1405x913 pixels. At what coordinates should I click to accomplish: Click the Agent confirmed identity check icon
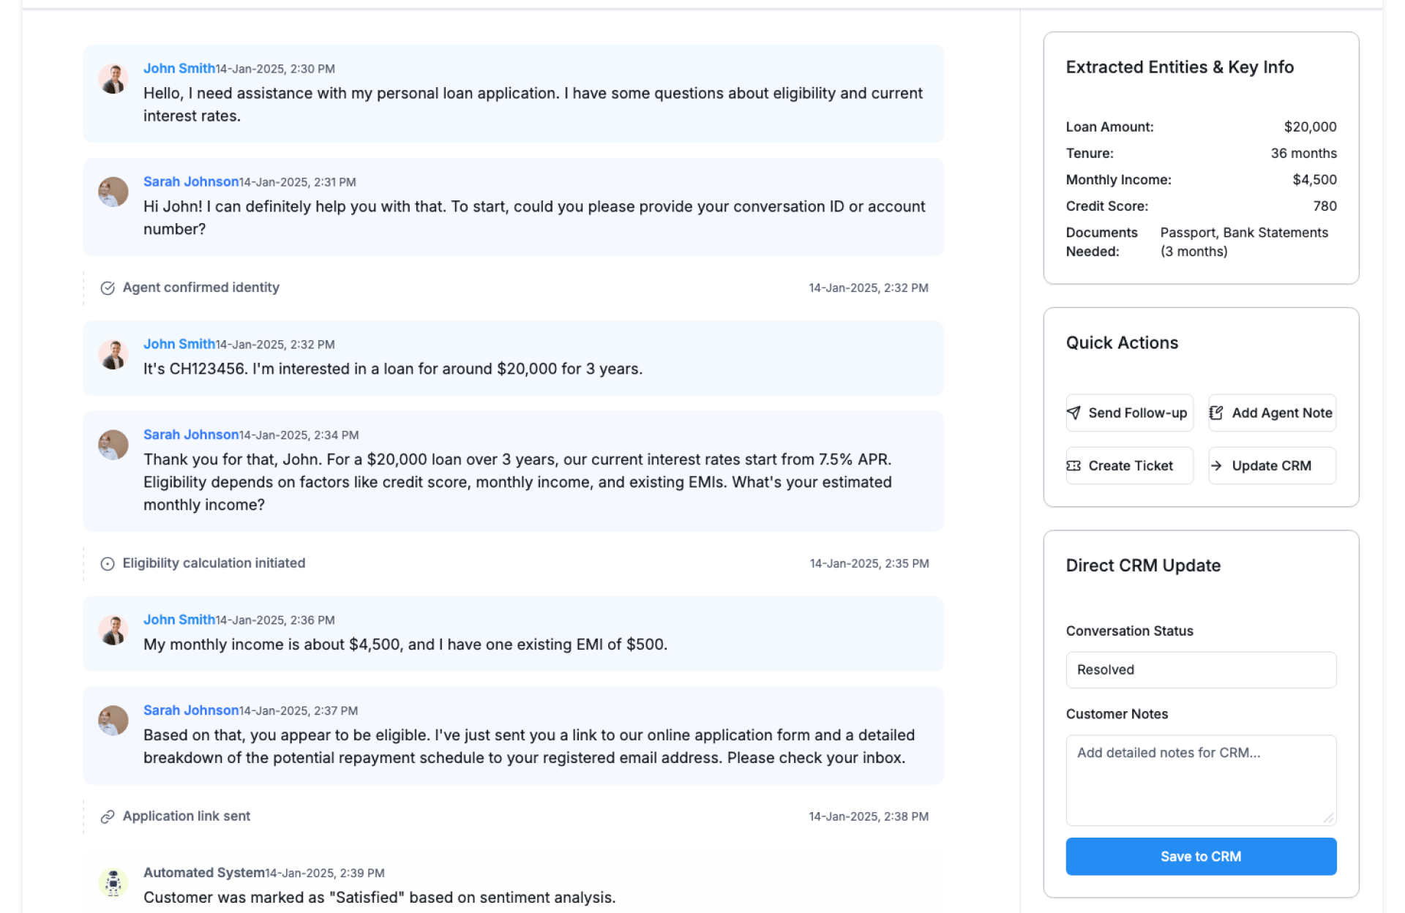click(108, 288)
